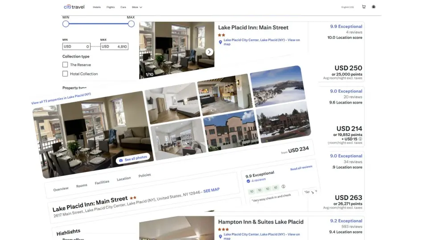Open the Flights nav item
This screenshot has height=240, width=428.
tap(111, 7)
